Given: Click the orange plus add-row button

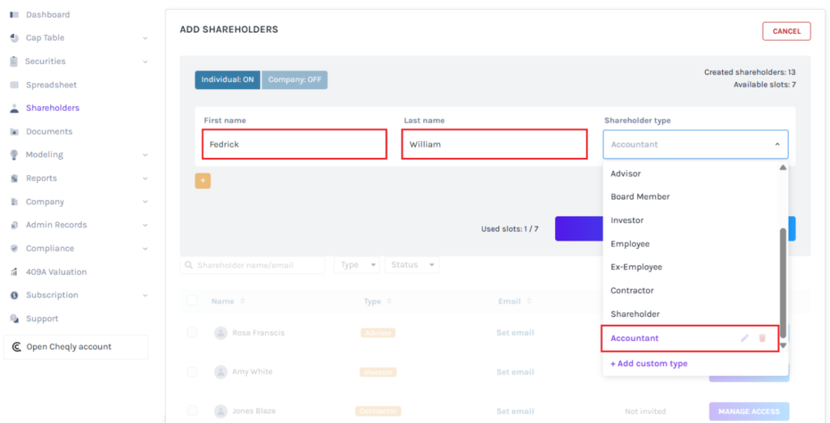Looking at the screenshot, I should (203, 181).
